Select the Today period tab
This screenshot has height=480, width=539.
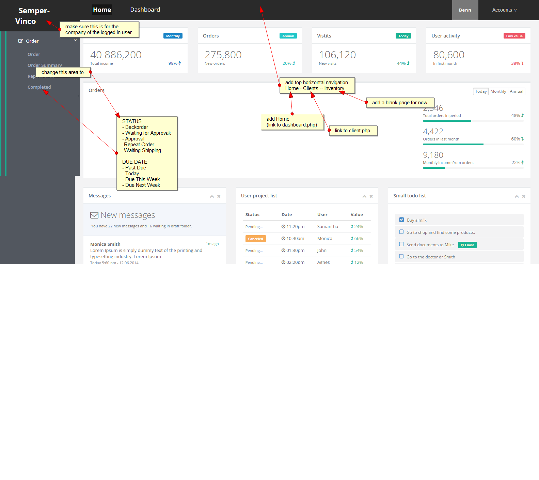tap(481, 91)
